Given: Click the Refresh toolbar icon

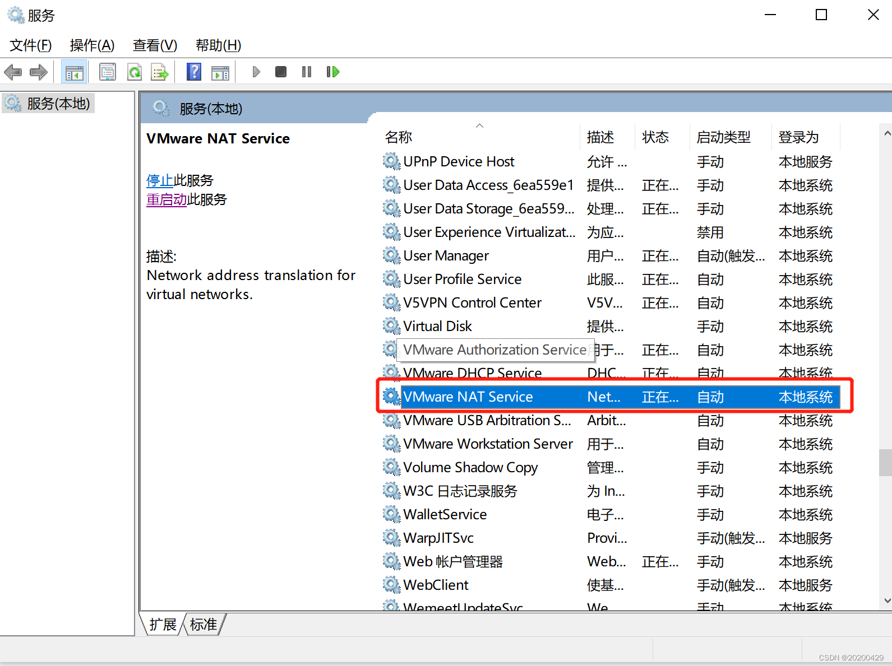Looking at the screenshot, I should click(x=135, y=72).
